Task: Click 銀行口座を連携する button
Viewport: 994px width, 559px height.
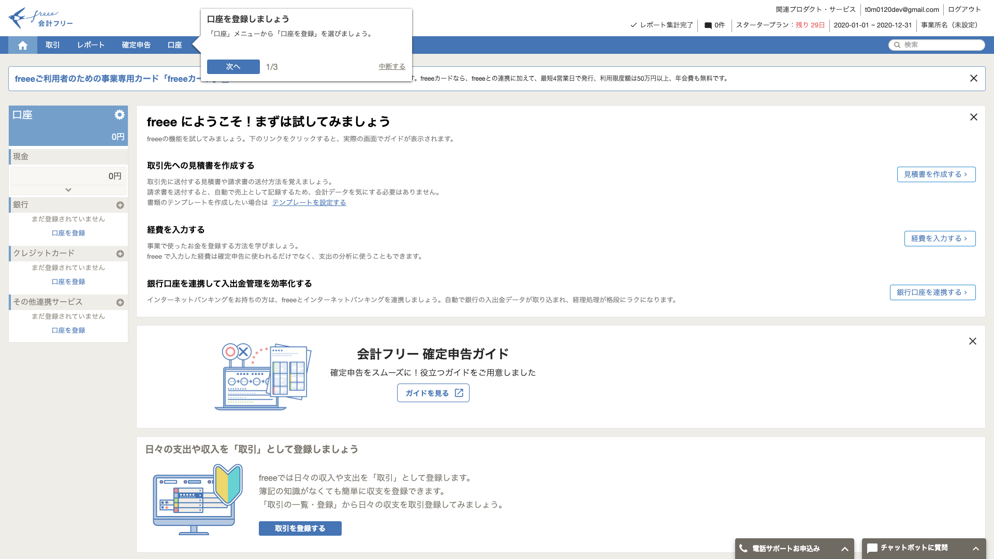Action: (x=932, y=292)
